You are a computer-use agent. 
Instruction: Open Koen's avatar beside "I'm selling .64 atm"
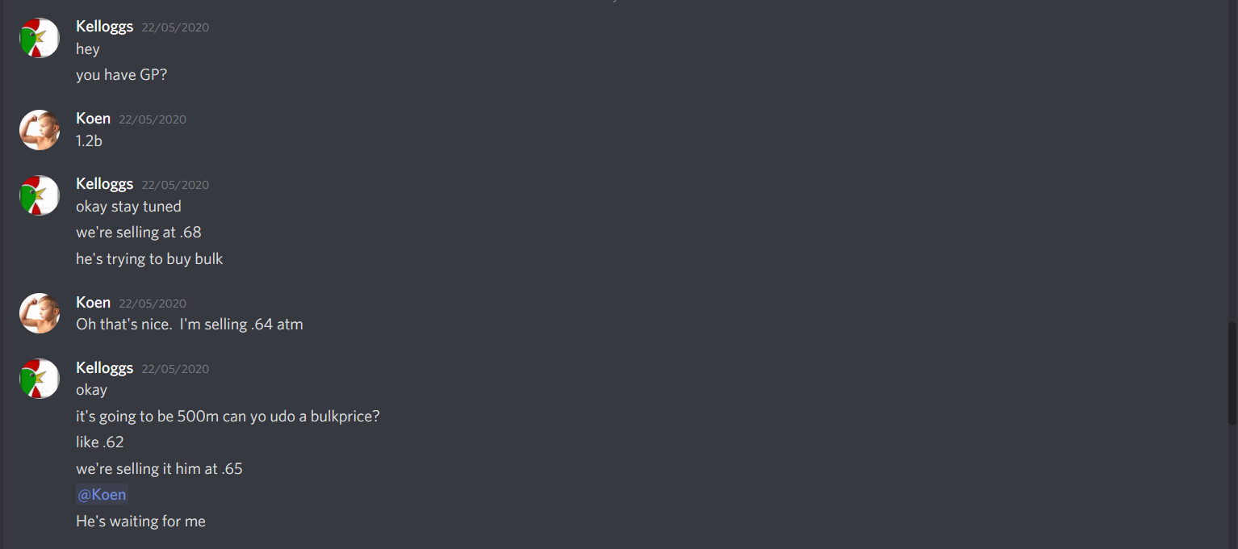40,313
